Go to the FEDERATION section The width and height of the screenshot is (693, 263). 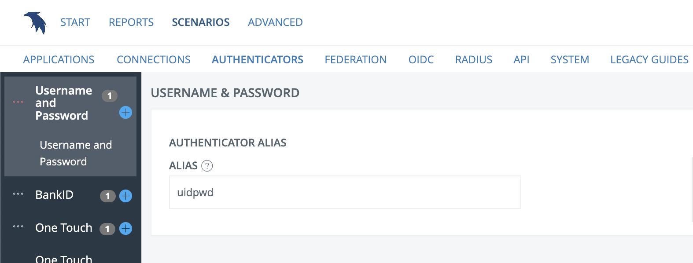tap(356, 59)
